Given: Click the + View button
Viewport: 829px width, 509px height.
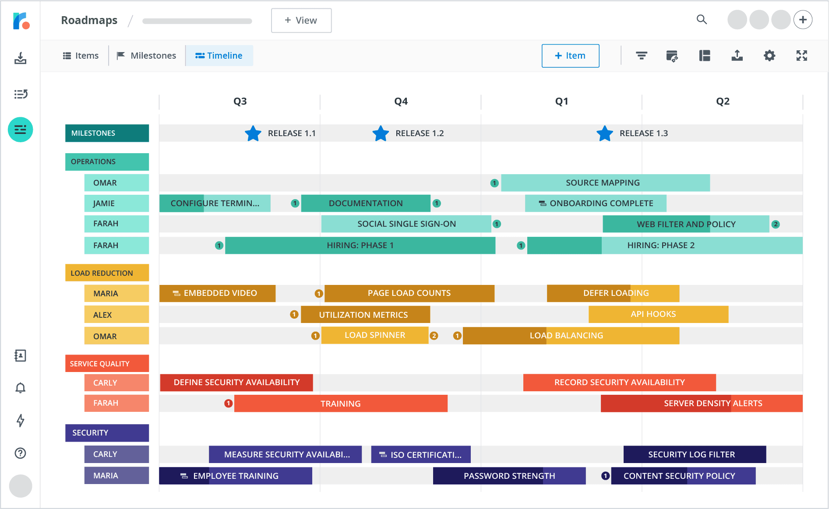Looking at the screenshot, I should (x=301, y=20).
